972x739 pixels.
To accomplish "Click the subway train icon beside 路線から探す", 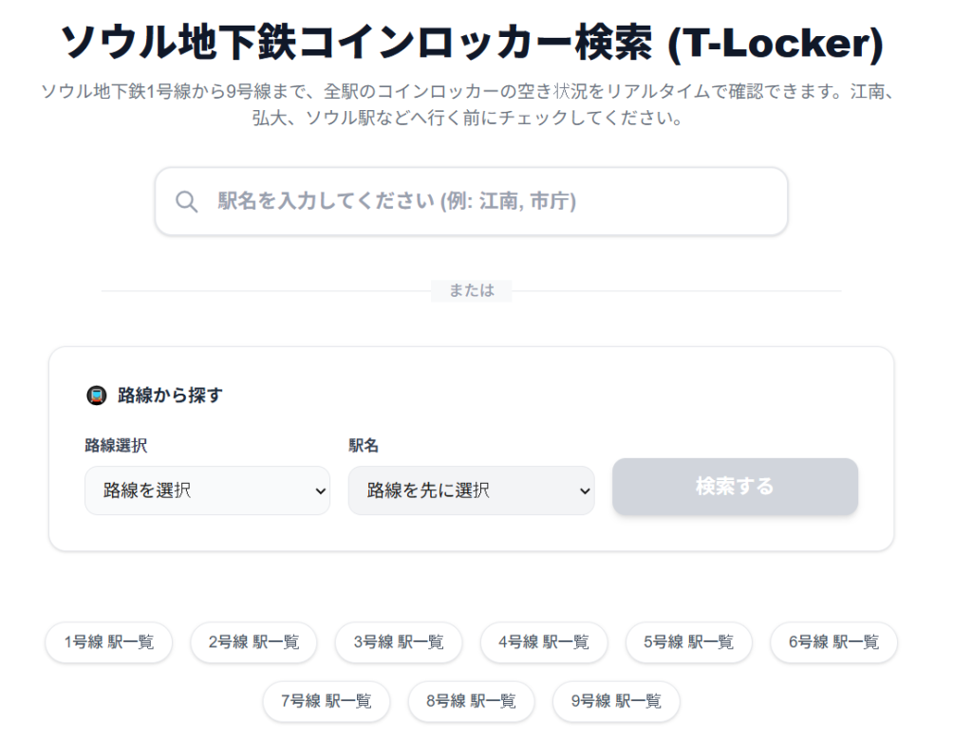I will [96, 395].
